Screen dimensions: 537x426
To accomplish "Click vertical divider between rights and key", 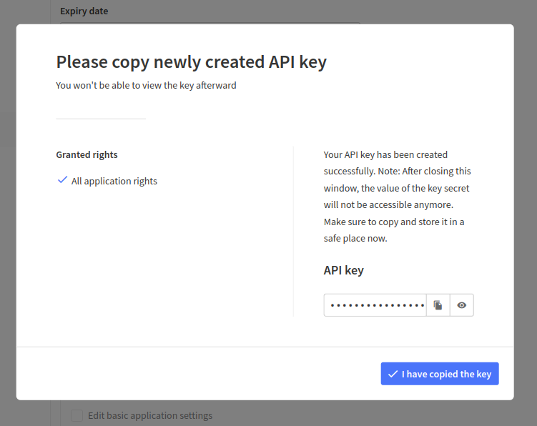I will pyautogui.click(x=293, y=232).
